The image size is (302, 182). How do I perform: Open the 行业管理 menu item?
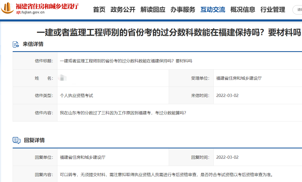(273, 10)
